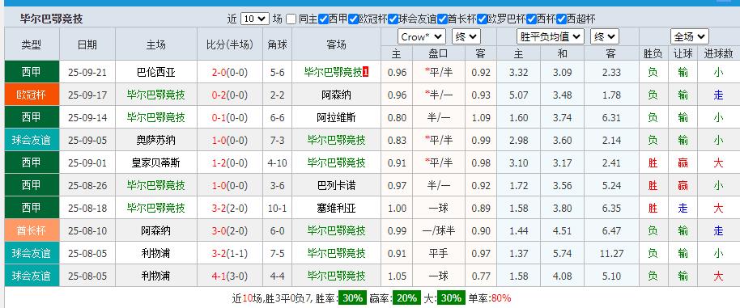This screenshot has height=308, width=740.
Task: Click the home odds value 5.07
Action: [x=519, y=95]
